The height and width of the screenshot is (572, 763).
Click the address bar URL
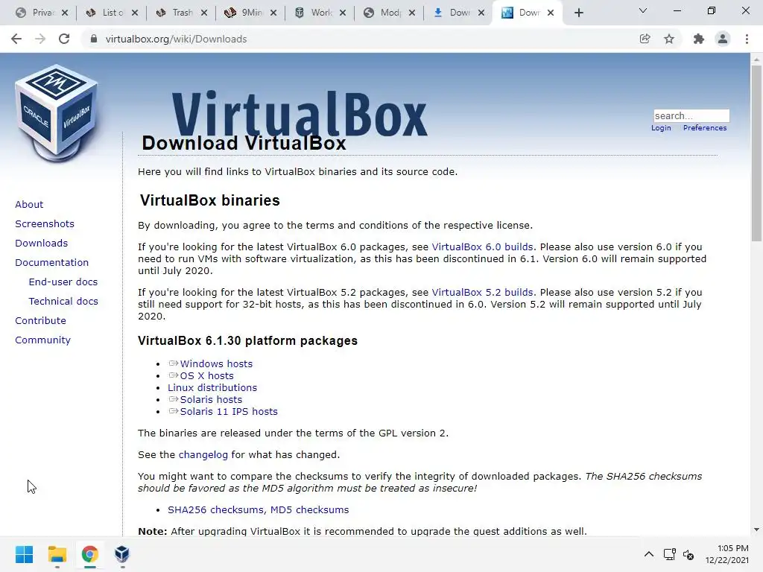click(176, 39)
